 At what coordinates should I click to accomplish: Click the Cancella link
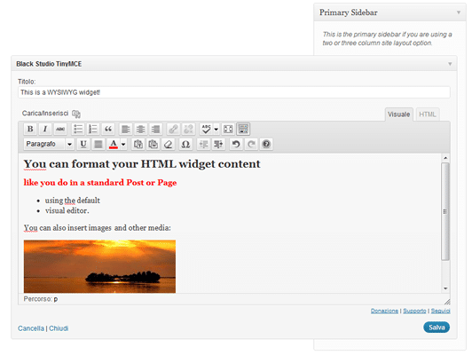(x=31, y=328)
